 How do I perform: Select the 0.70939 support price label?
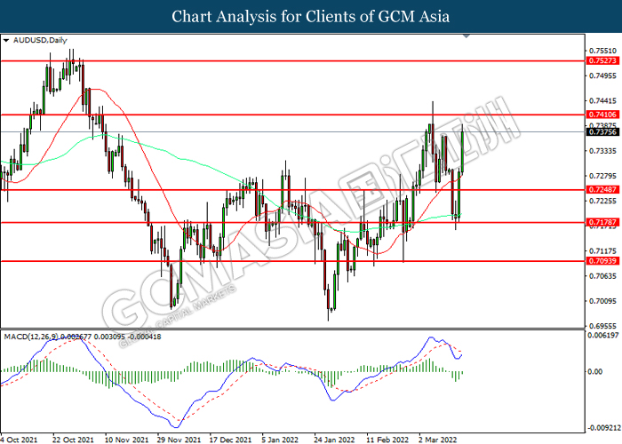click(602, 261)
